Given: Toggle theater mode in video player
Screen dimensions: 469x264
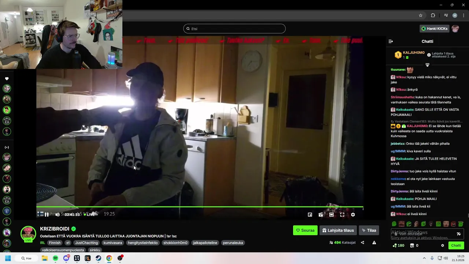Looking at the screenshot, I should [x=331, y=214].
